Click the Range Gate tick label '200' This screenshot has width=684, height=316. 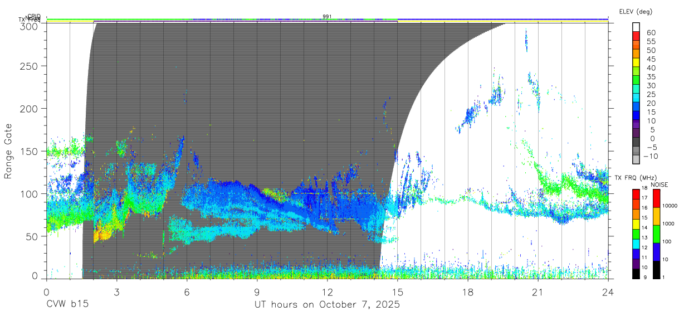pos(30,108)
